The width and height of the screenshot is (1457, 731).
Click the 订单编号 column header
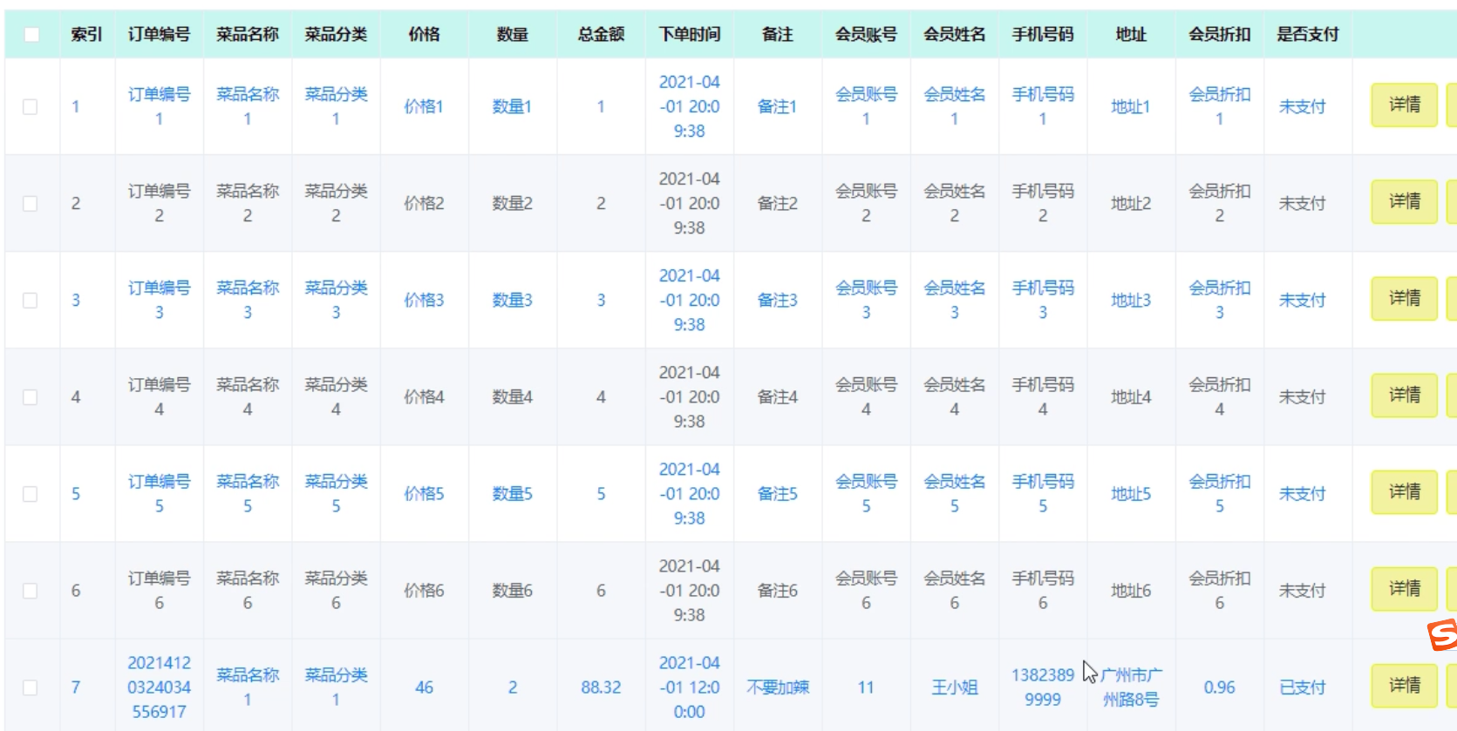(x=159, y=34)
